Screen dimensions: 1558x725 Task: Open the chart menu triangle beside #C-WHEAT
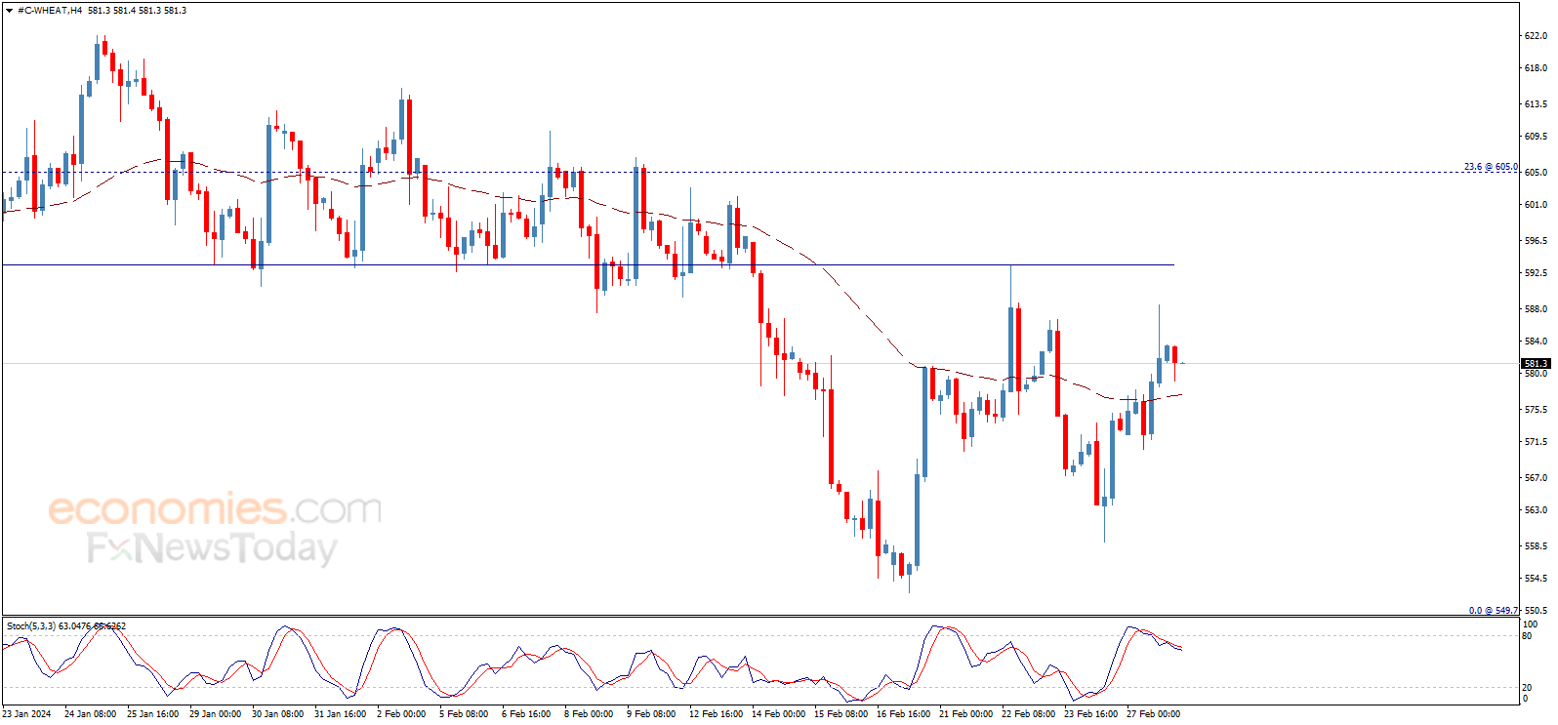tap(10, 11)
